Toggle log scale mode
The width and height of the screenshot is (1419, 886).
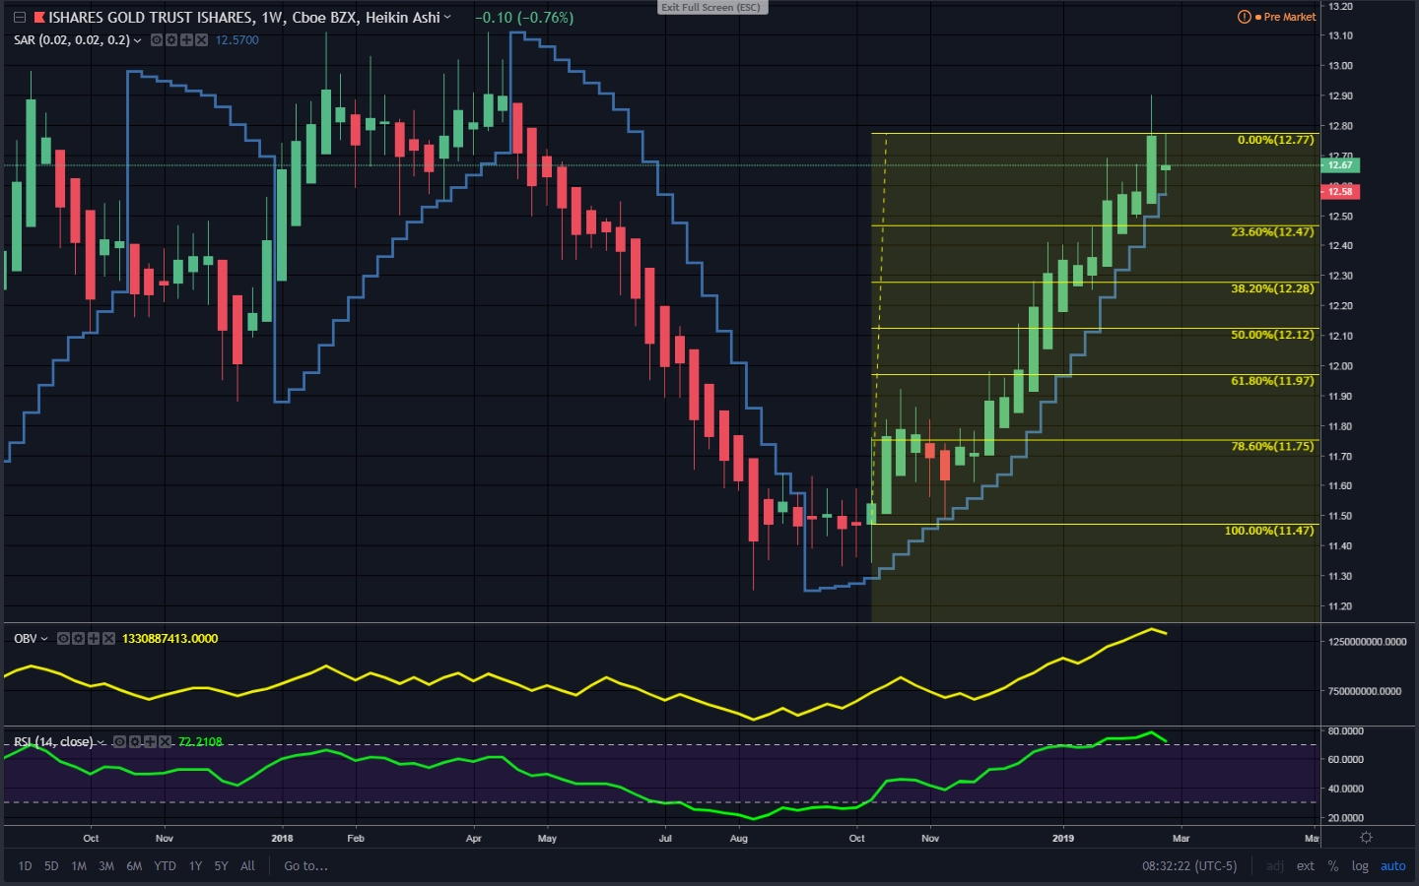click(1360, 866)
